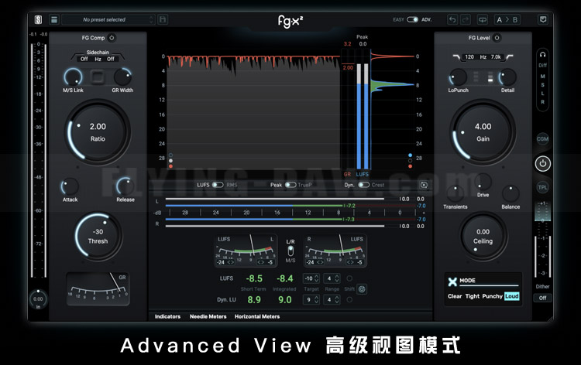Image resolution: width=581 pixels, height=365 pixels.
Task: Redo the last change
Action: pyautogui.click(x=466, y=19)
